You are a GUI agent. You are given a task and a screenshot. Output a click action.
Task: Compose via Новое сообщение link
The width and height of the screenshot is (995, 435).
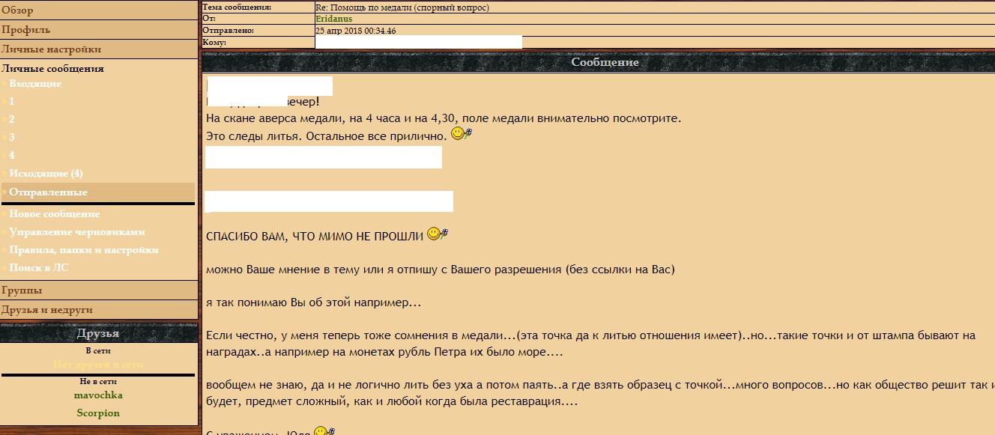tap(54, 214)
